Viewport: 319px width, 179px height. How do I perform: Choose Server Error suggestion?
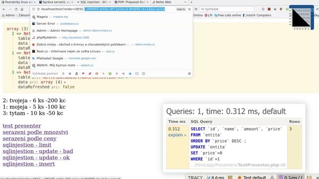tap(112, 23)
